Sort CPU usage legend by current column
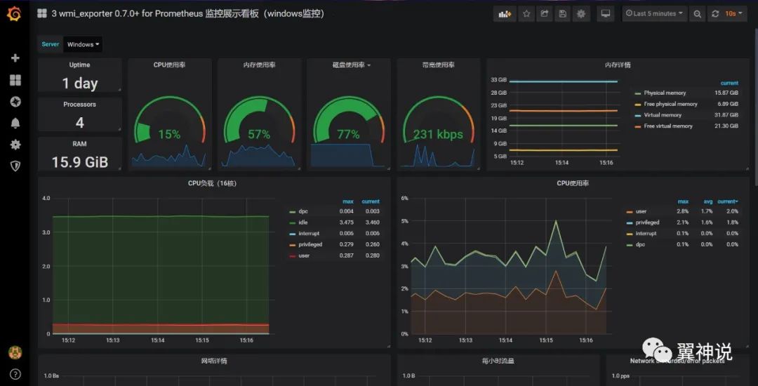Viewport: 758px width, 386px height. [x=728, y=201]
